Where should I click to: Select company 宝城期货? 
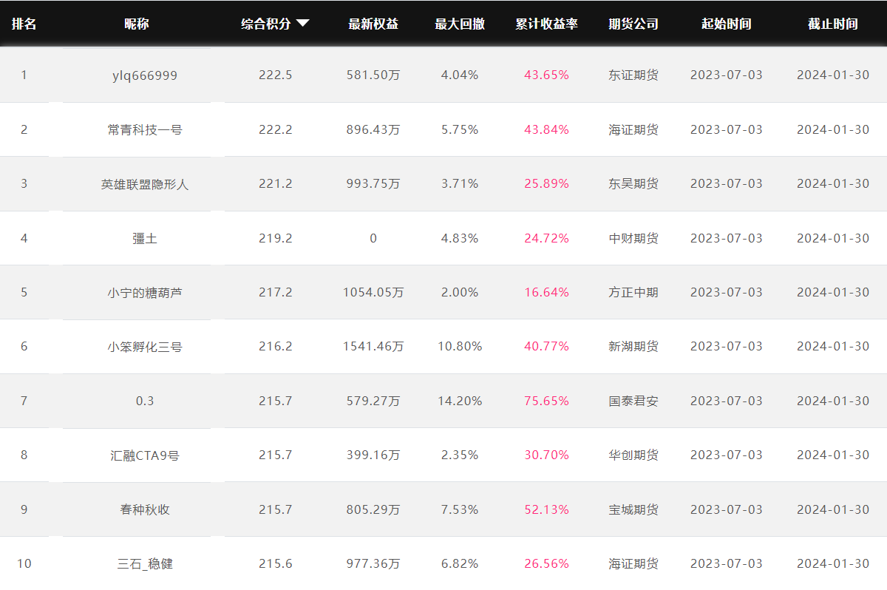coord(633,509)
